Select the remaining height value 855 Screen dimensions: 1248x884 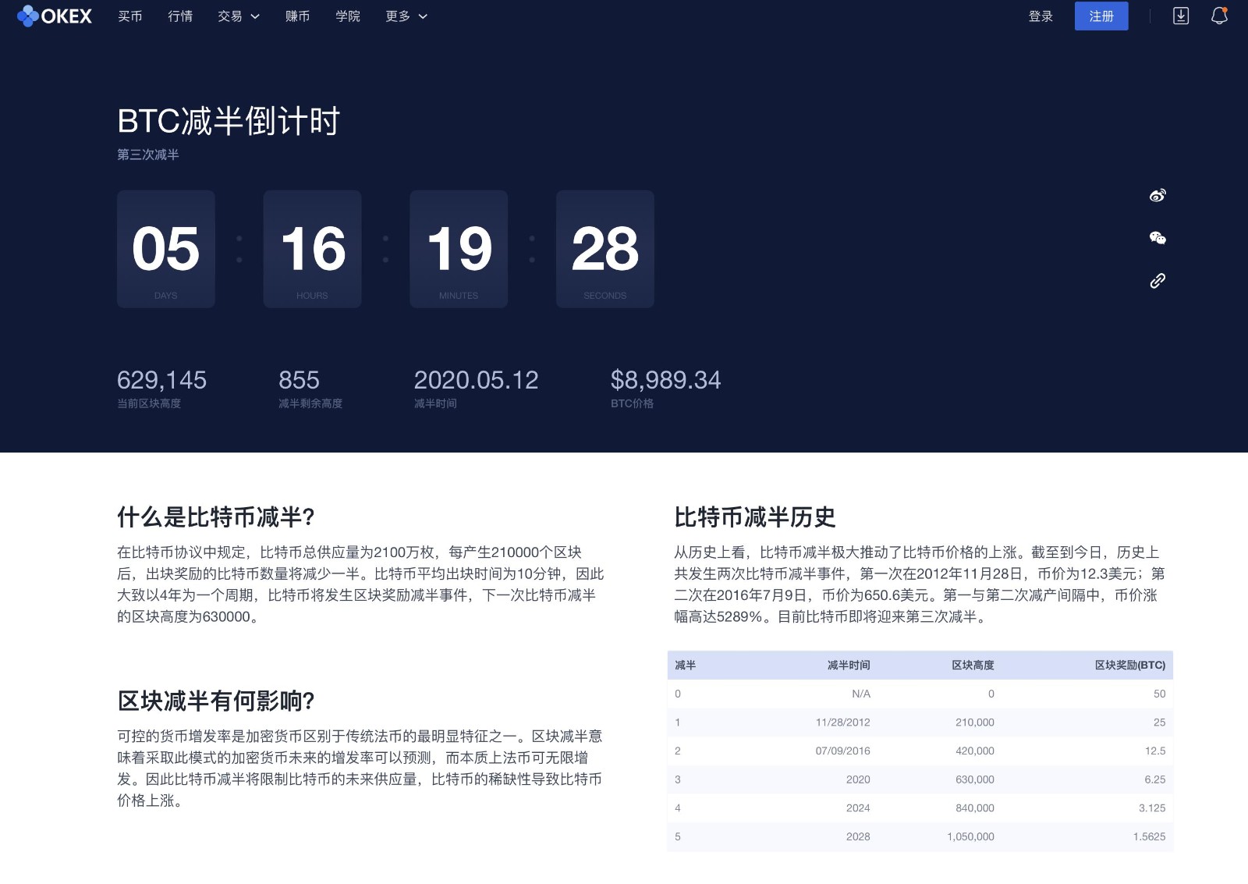299,380
